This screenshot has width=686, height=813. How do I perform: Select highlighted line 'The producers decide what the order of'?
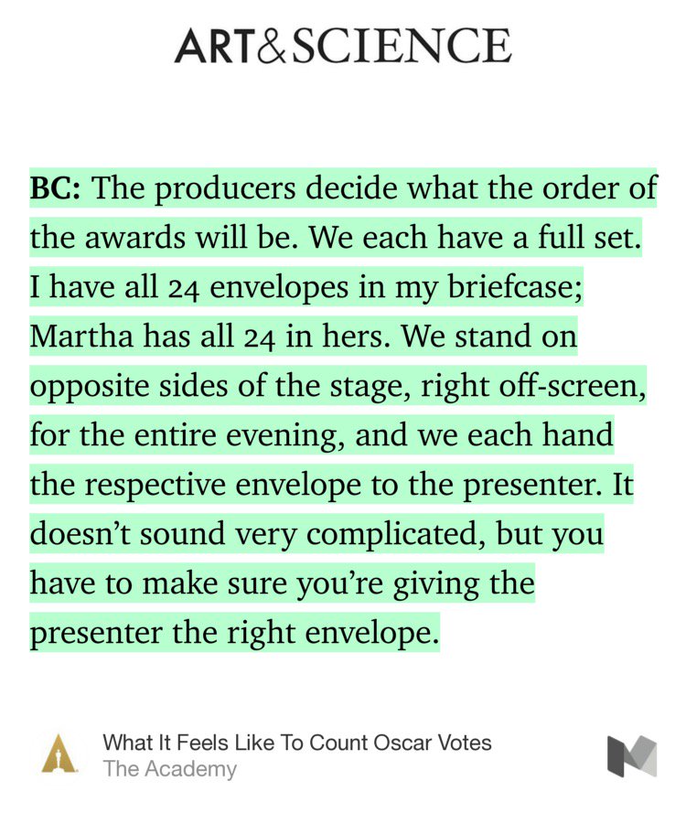(375, 187)
